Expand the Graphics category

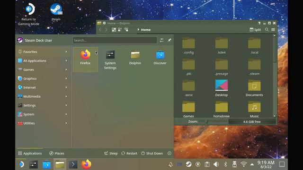coord(43,78)
